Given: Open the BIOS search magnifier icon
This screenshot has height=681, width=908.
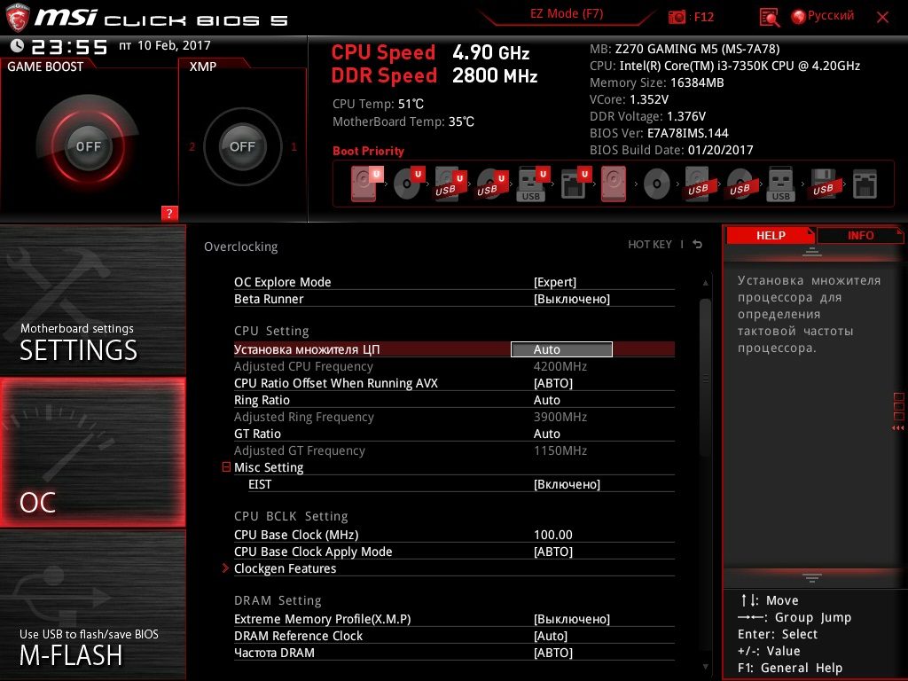Looking at the screenshot, I should click(x=769, y=18).
